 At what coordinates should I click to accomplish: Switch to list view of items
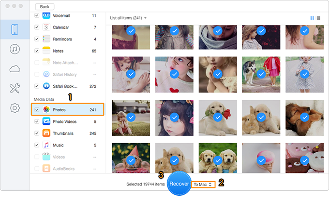pos(318,18)
